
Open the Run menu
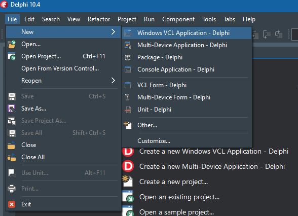tap(149, 19)
